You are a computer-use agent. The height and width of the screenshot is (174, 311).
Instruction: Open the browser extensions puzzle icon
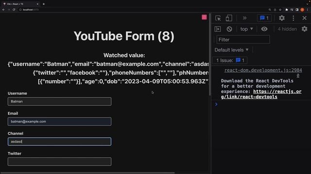click(287, 10)
